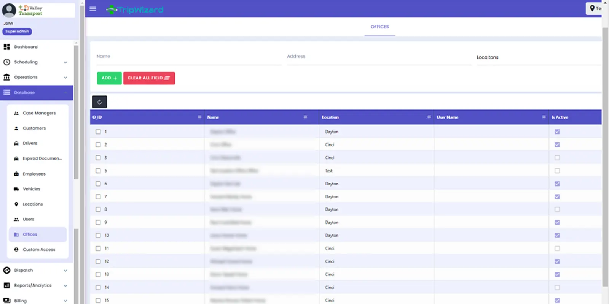Open Drivers from the Database submenu
The height and width of the screenshot is (304, 609).
coord(30,143)
